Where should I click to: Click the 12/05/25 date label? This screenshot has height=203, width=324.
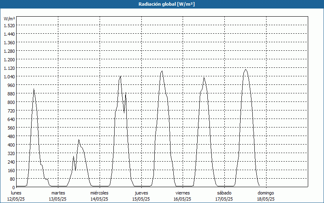pos(16,199)
